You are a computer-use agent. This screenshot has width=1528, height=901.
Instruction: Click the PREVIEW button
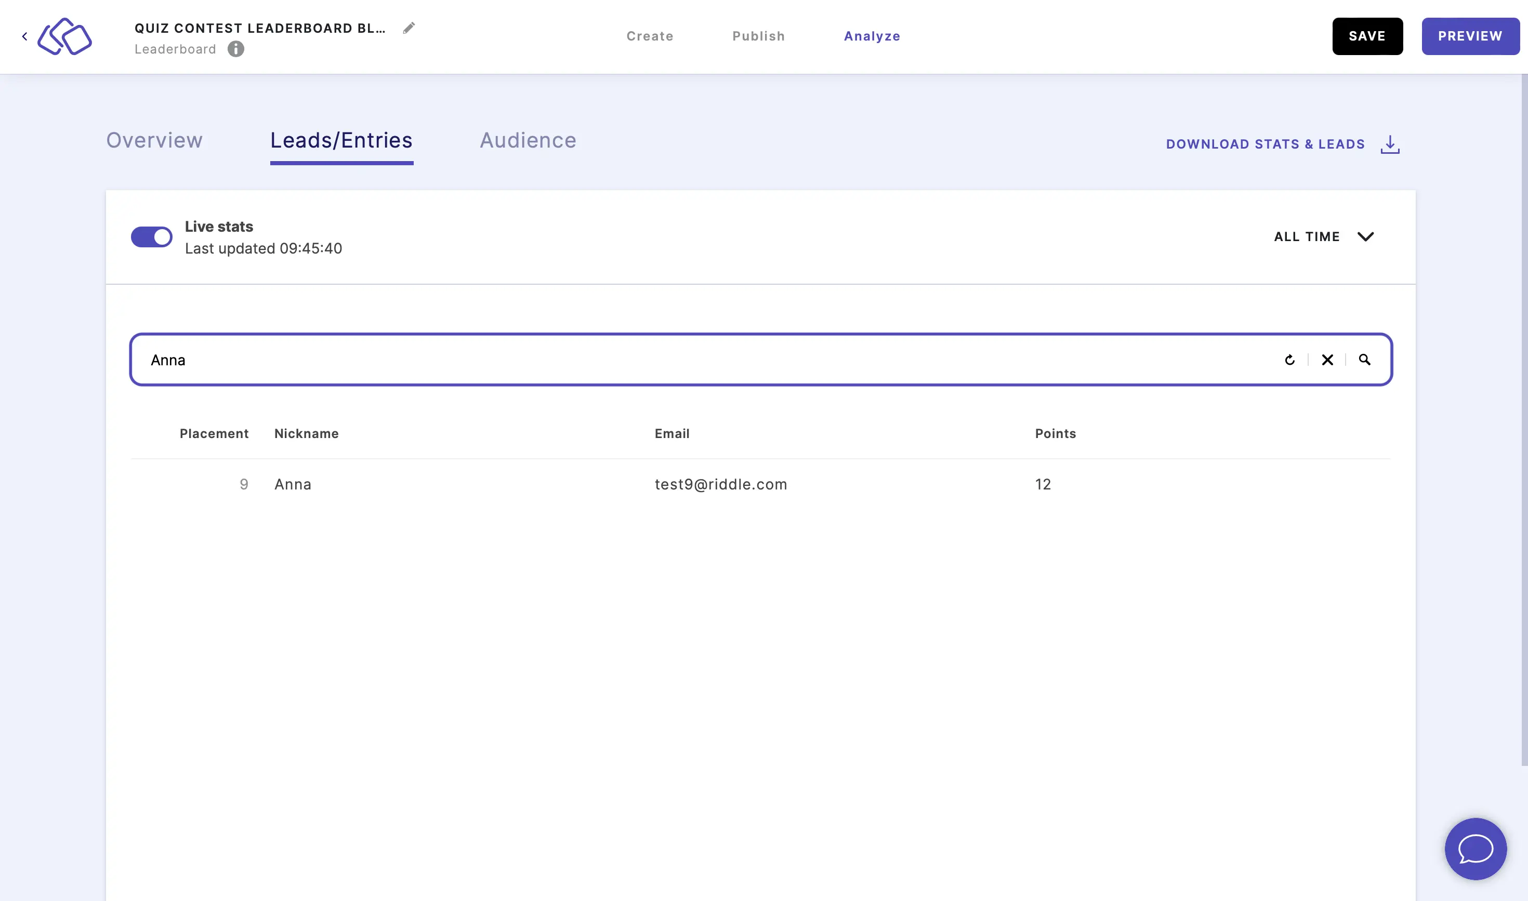click(x=1470, y=35)
